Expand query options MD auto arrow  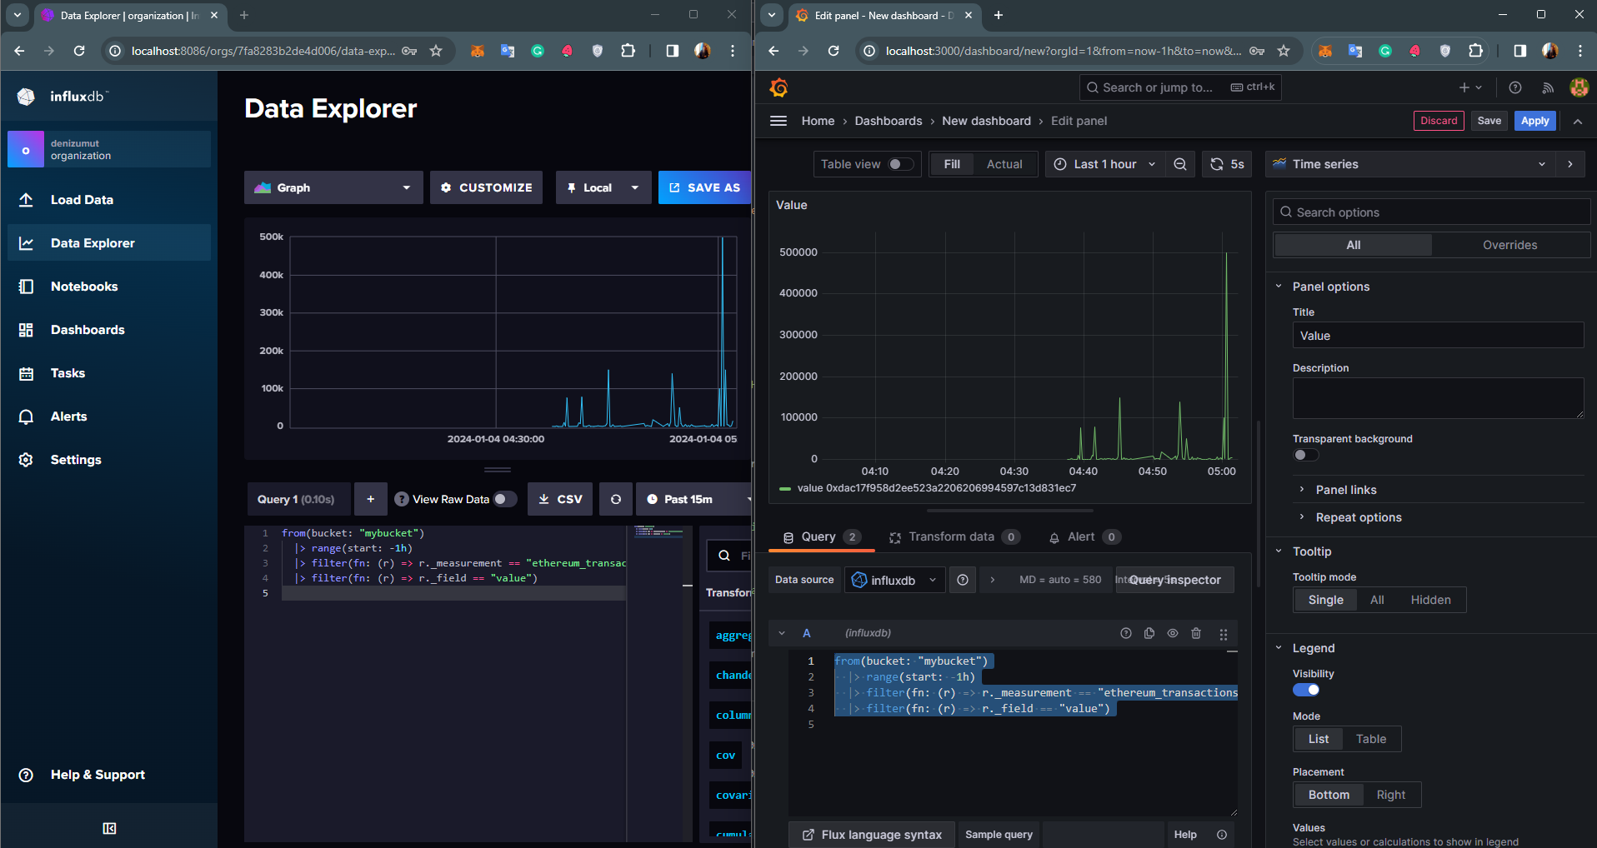[992, 580]
